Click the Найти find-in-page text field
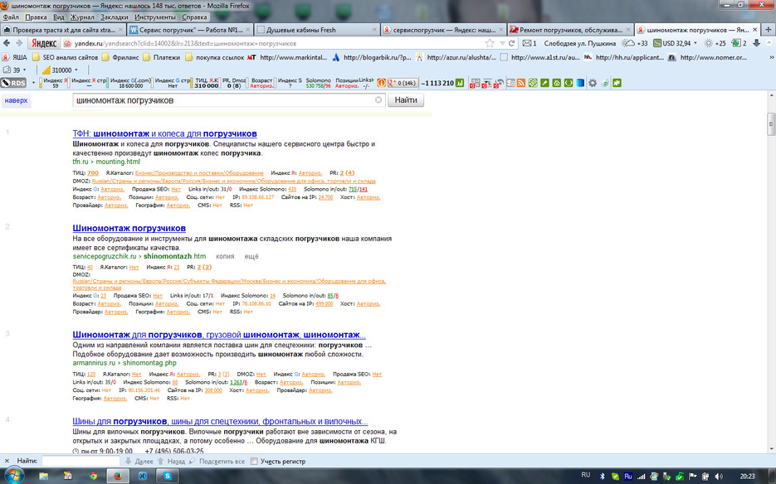The image size is (776, 484). pyautogui.click(x=81, y=461)
